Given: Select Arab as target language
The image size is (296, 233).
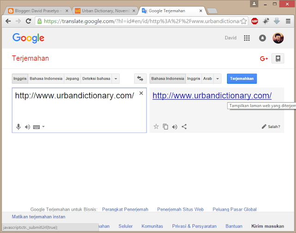Looking at the screenshot, I should coord(208,79).
